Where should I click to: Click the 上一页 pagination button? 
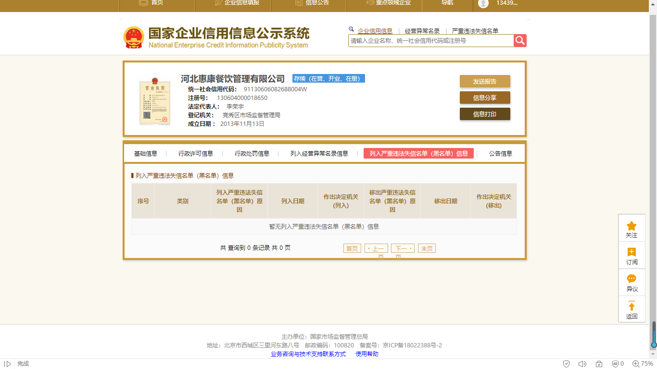376,248
